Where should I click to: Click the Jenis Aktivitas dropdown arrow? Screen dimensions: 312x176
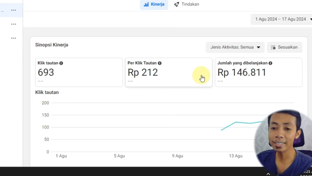pos(258,47)
